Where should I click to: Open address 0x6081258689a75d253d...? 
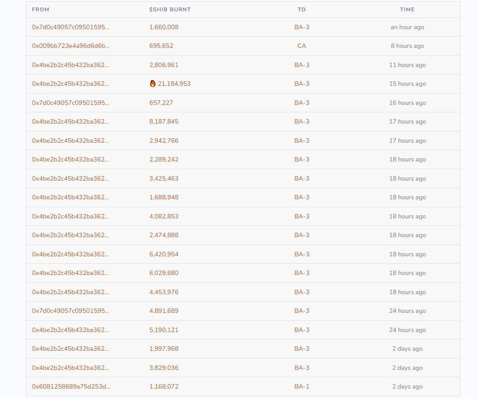pos(71,386)
